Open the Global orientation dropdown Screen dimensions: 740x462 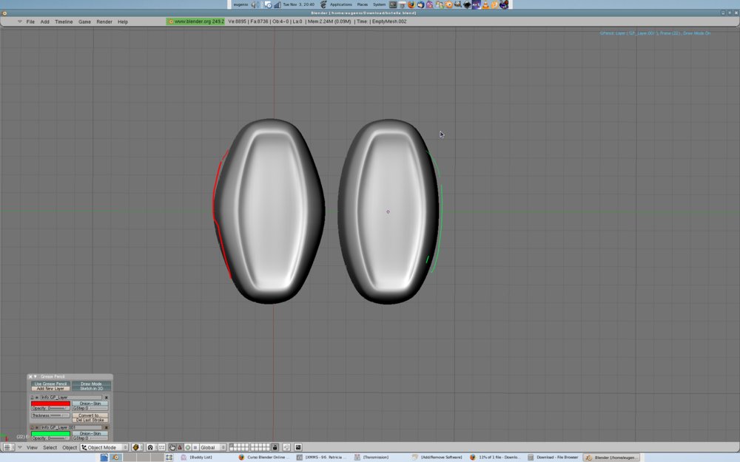click(212, 447)
